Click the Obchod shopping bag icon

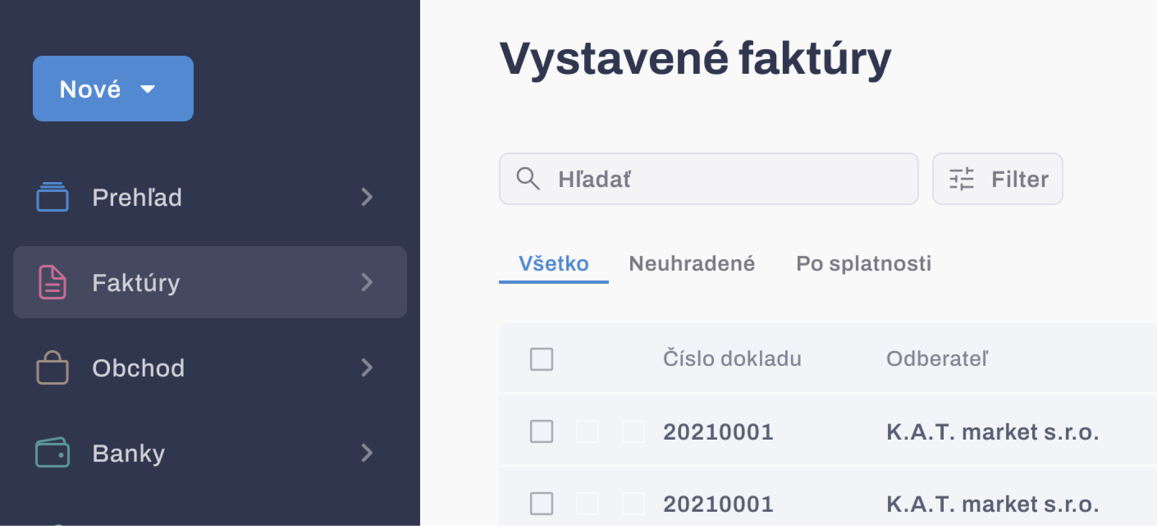pos(53,367)
